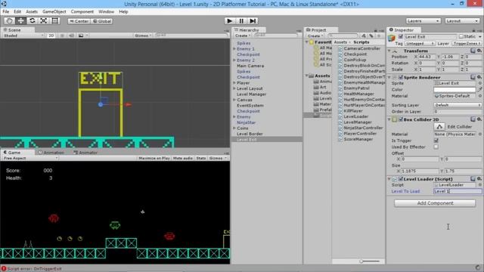Expand Enemy 1 in Hierarchy
The image size is (484, 272).
coord(234,48)
